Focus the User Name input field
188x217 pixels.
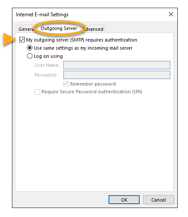coord(117,65)
